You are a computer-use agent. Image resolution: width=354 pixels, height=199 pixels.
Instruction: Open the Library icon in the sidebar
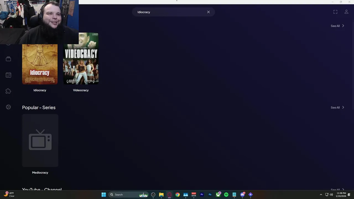click(x=8, y=59)
